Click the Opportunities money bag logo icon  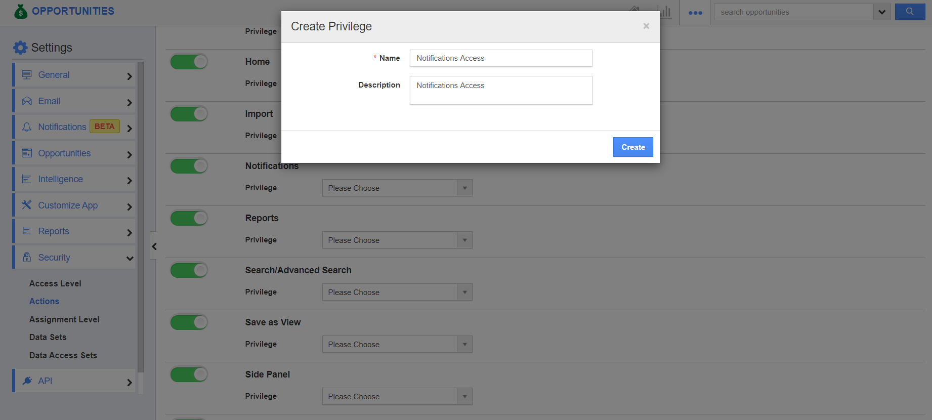[21, 11]
